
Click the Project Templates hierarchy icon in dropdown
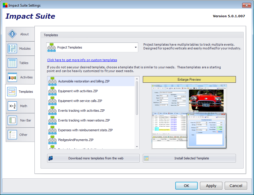pos(51,47)
